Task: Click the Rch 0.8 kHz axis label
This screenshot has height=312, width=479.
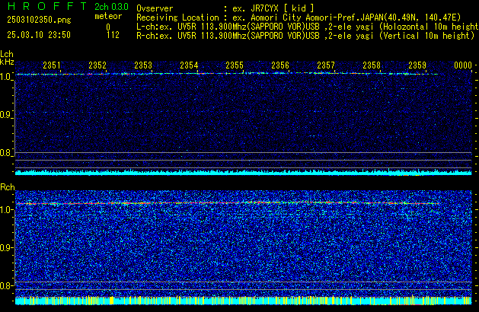Action: coord(6,286)
